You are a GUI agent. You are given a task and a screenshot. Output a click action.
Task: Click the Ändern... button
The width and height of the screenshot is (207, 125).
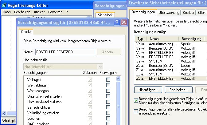coord(109,52)
